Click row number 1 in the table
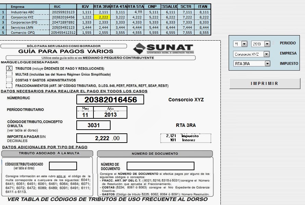The width and height of the screenshot is (305, 205). [3, 12]
